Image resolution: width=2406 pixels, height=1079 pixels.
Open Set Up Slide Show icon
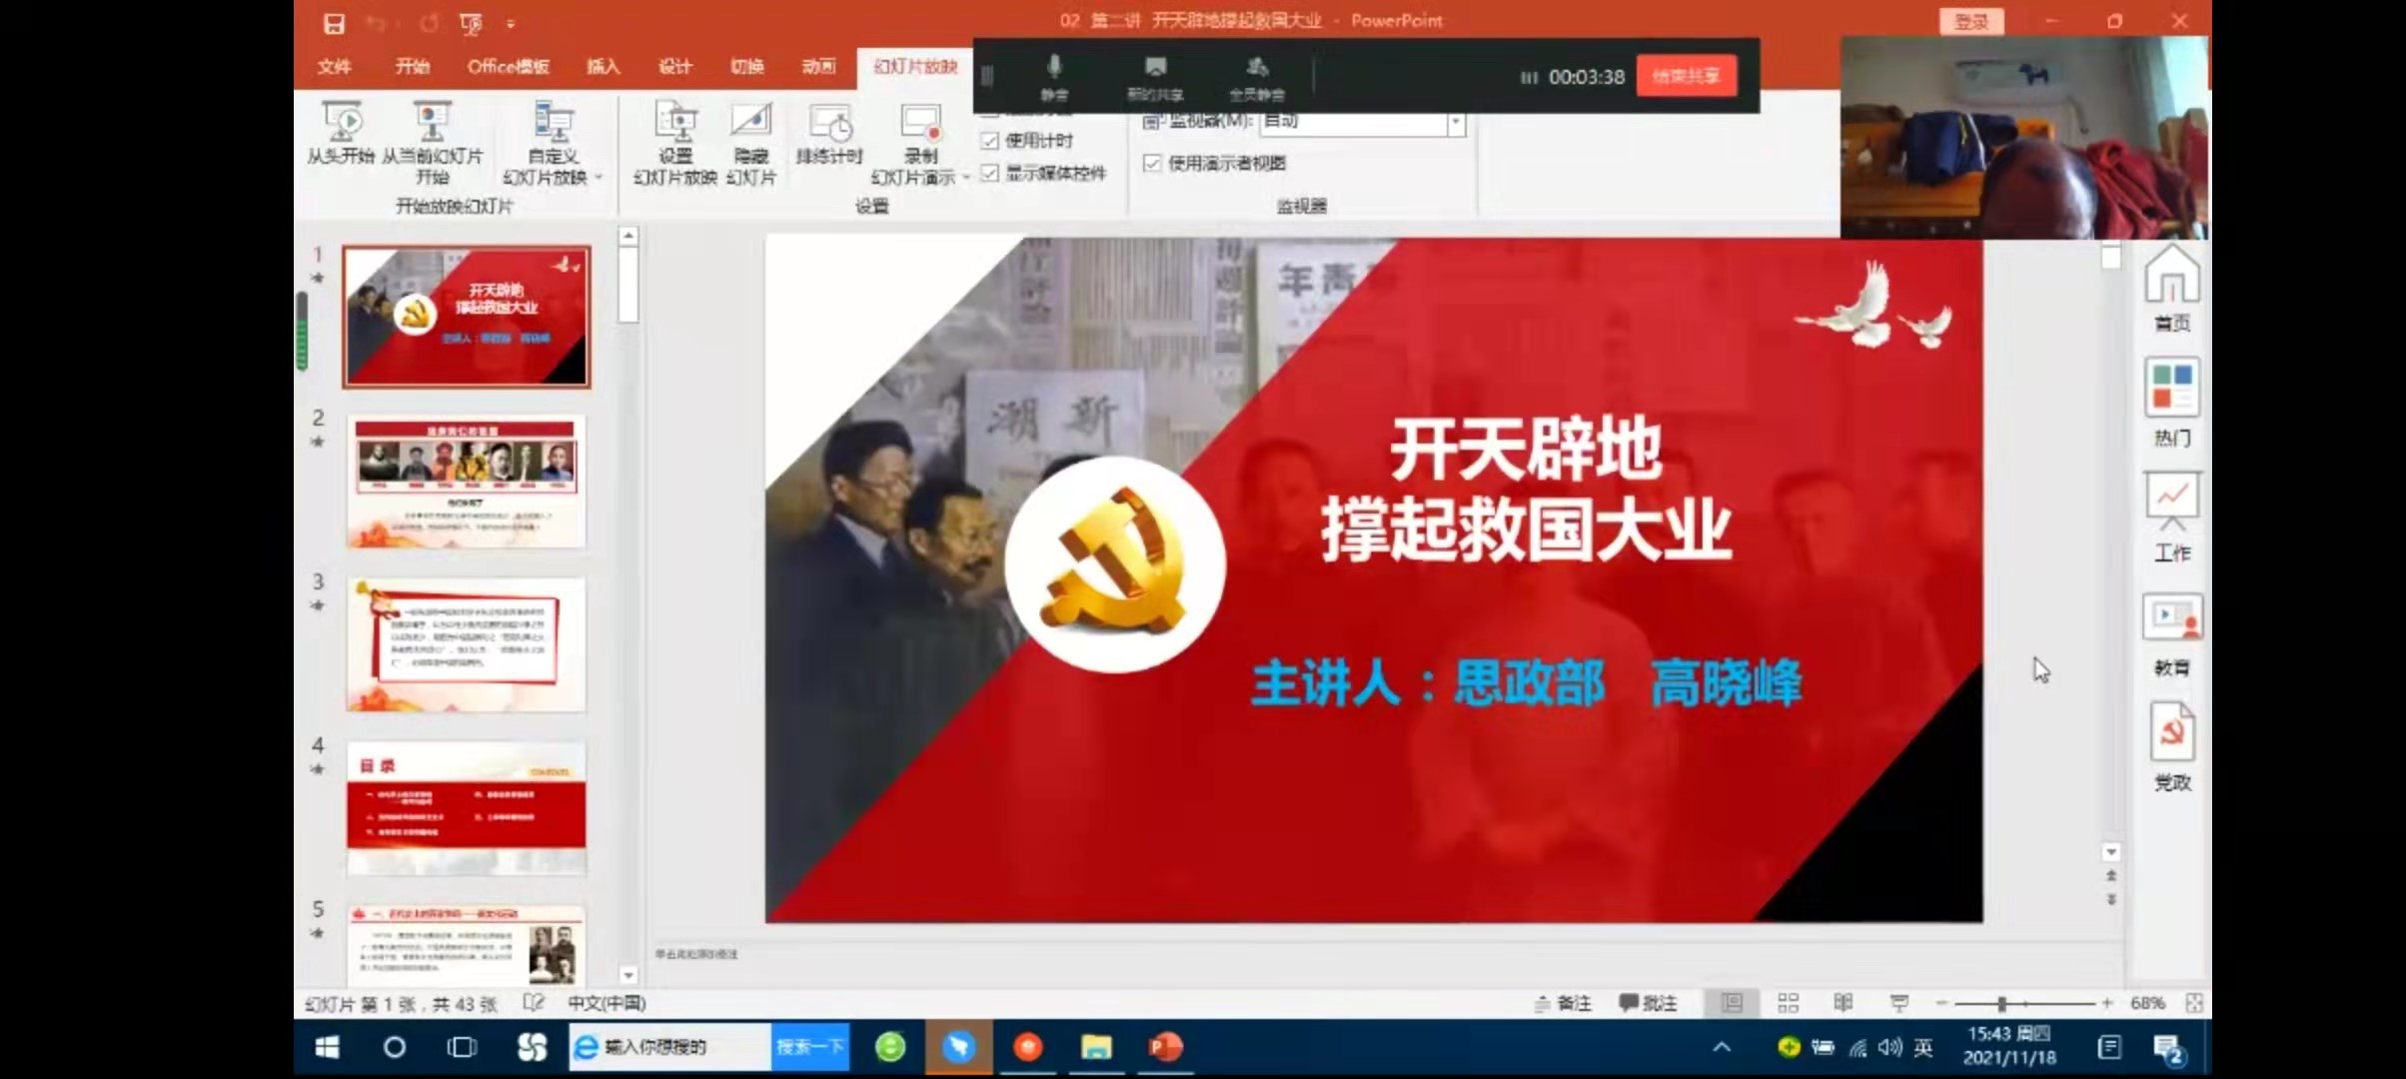(674, 123)
